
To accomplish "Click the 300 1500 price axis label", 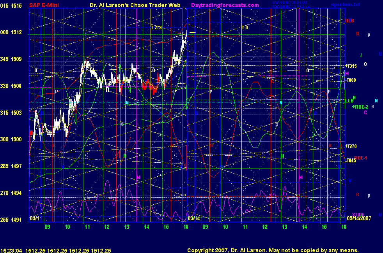I will point(11,139).
